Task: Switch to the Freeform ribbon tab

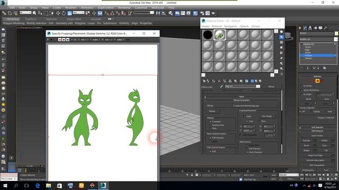Action: tap(31, 19)
